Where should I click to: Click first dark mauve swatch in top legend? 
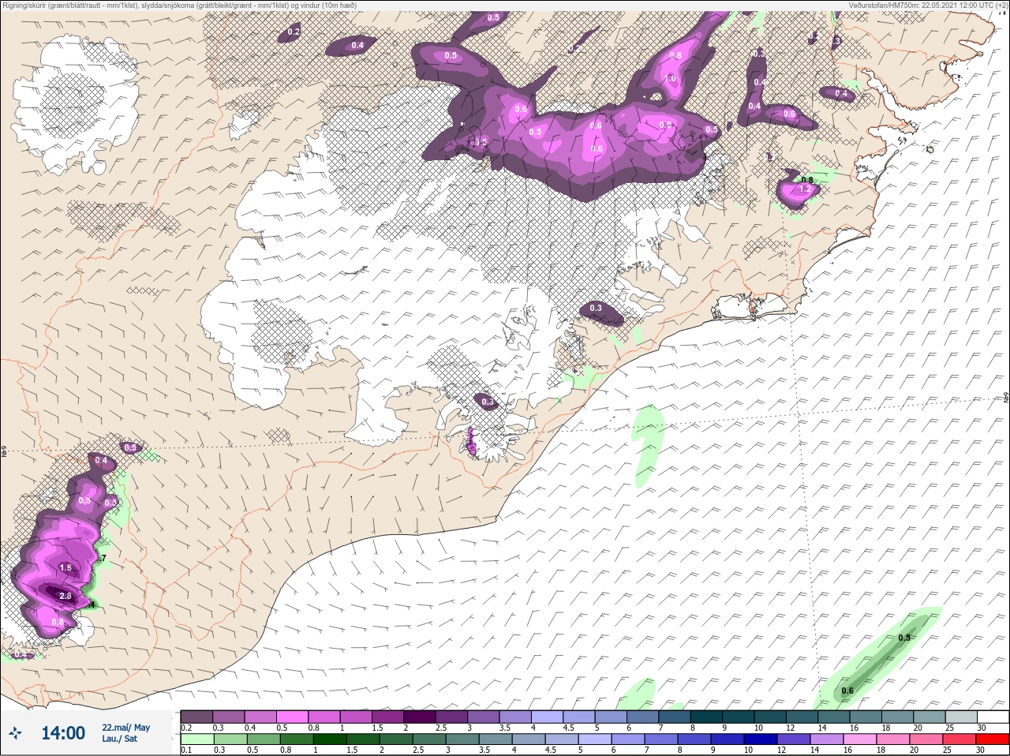pos(196,717)
